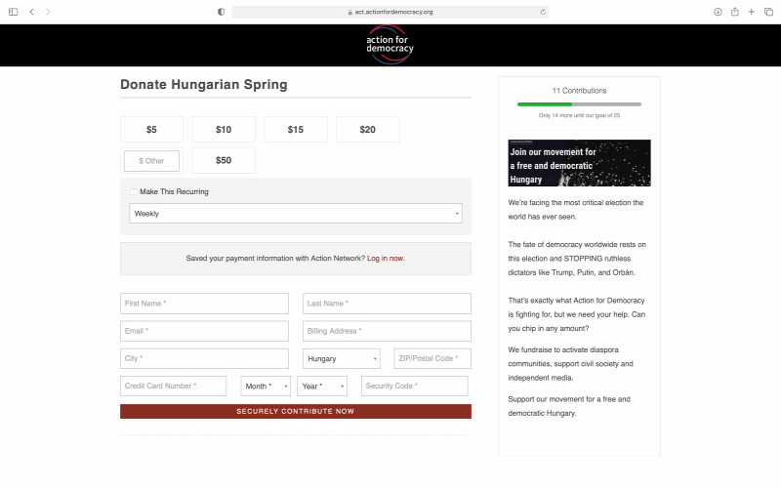The width and height of the screenshot is (781, 489).
Task: Click the Action for Democracy logo
Action: coord(390,45)
